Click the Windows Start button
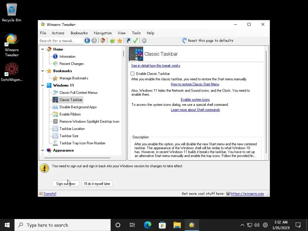 pos(7,225)
